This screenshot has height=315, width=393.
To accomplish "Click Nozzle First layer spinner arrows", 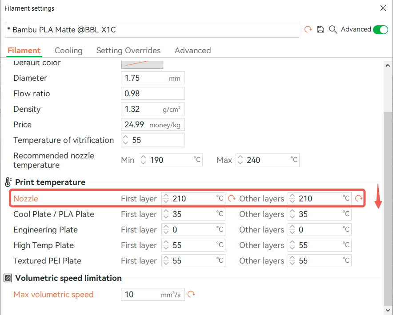I will 166,199.
